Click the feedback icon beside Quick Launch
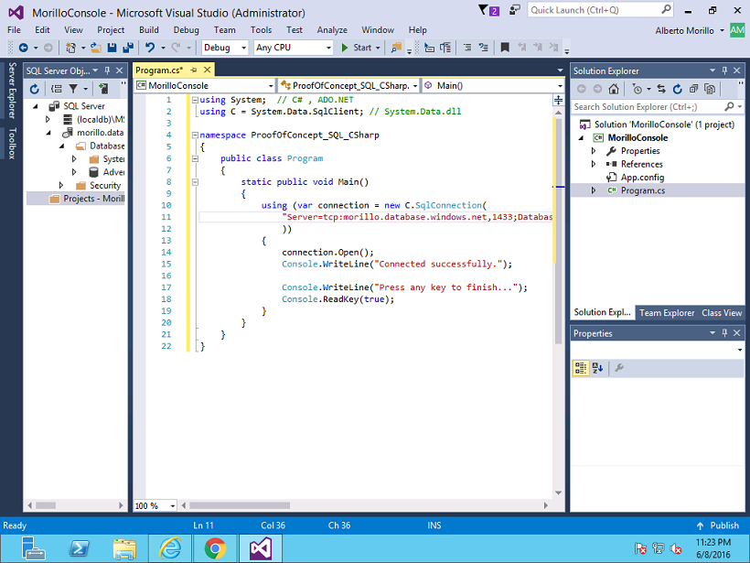This screenshot has width=750, height=563. tap(515, 10)
